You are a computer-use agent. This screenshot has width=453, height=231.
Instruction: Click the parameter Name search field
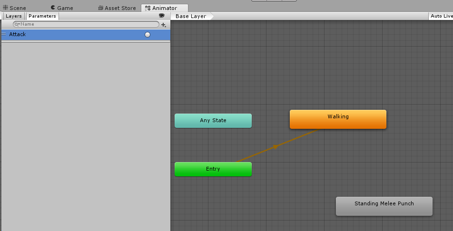[x=86, y=24]
